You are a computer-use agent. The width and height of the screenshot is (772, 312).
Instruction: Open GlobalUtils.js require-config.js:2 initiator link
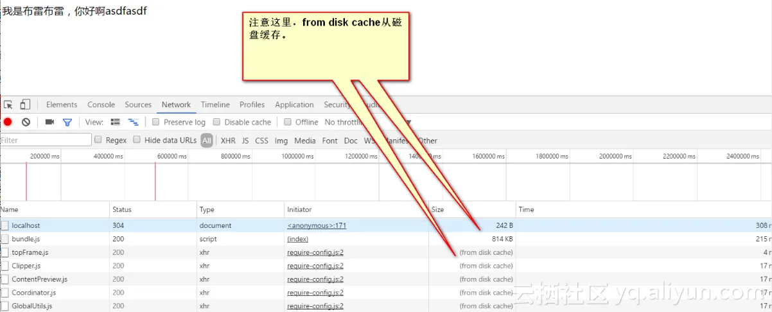point(315,306)
